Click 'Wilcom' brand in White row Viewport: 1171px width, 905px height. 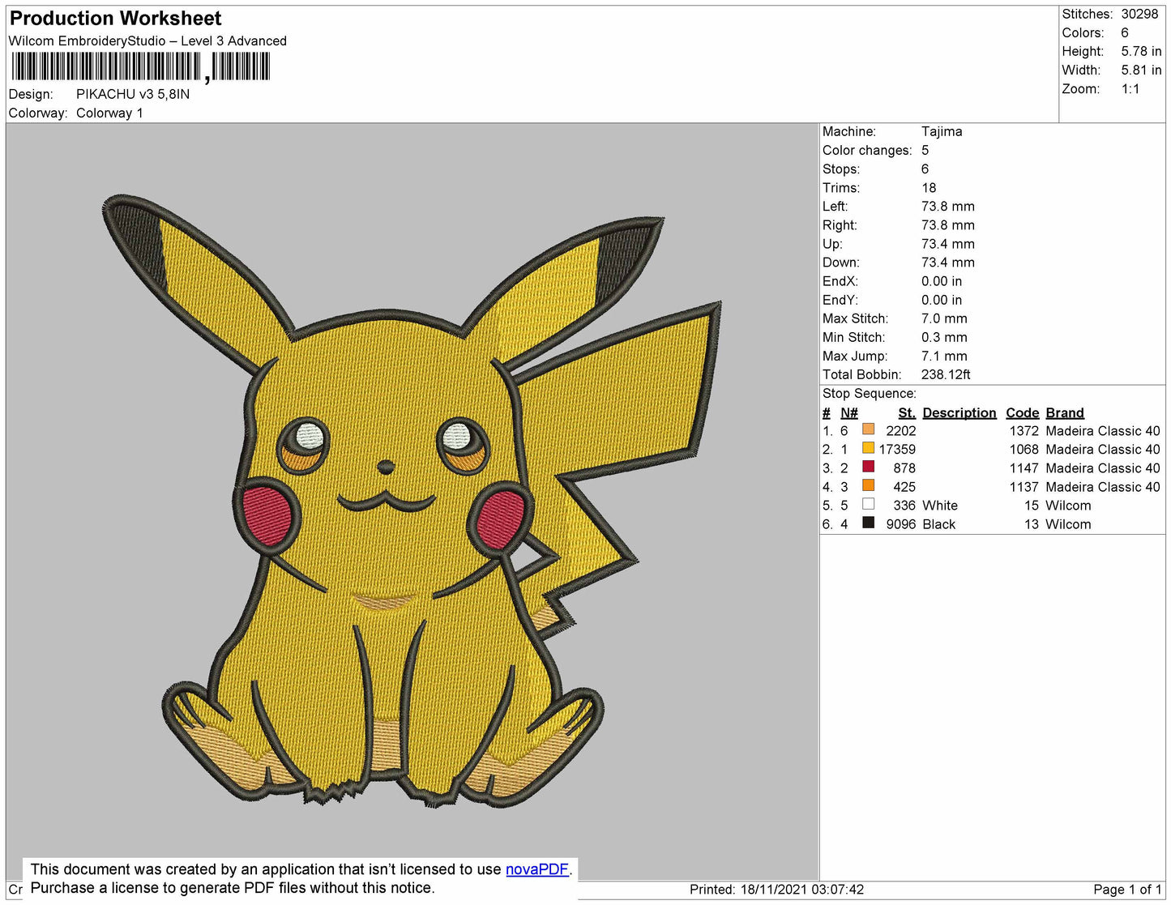pos(1068,506)
